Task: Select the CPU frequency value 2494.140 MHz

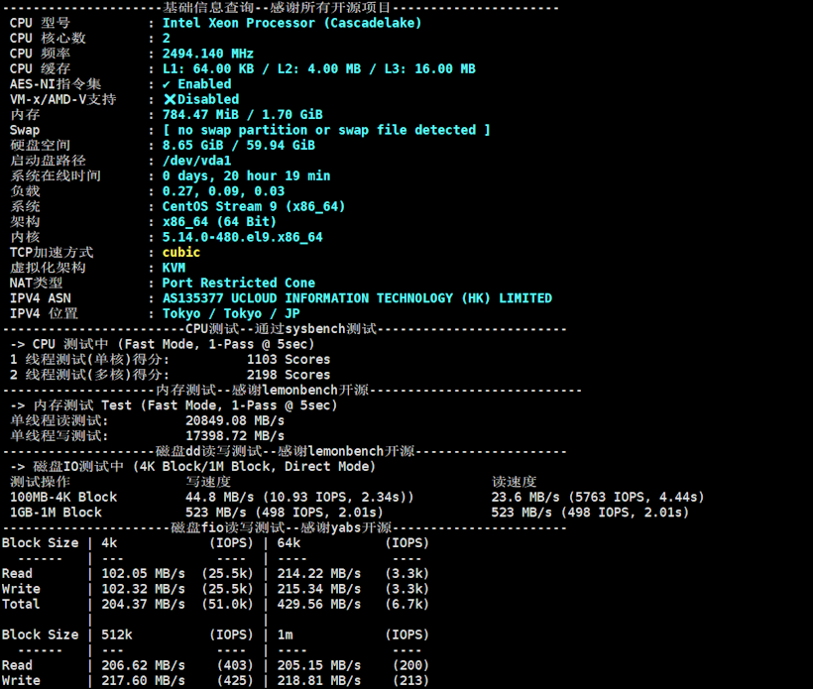Action: pyautogui.click(x=207, y=54)
